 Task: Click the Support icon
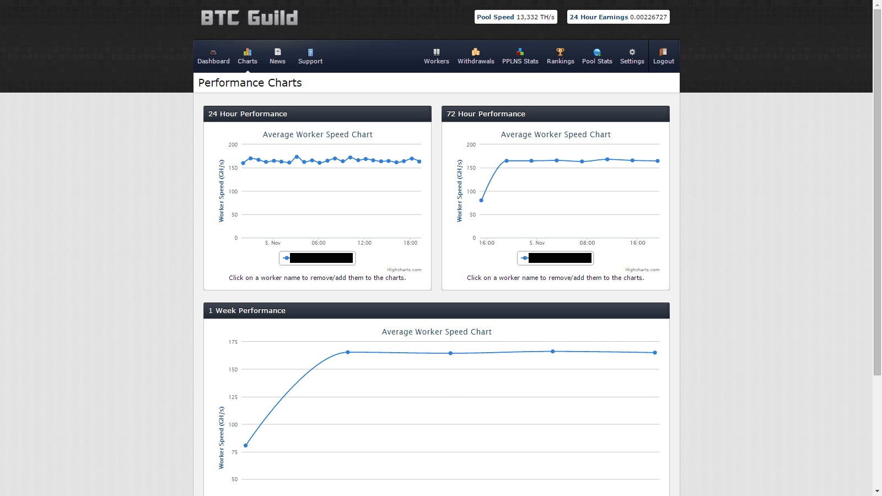click(310, 52)
